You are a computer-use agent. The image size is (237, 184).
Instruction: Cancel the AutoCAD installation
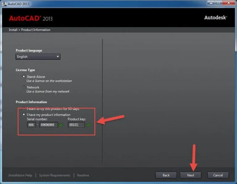tap(218, 175)
